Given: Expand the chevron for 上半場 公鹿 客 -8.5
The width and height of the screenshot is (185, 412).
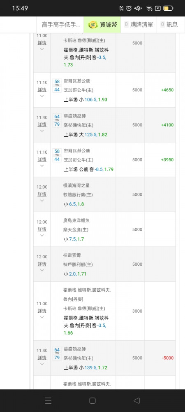Looking at the screenshot, I should coord(42,166).
